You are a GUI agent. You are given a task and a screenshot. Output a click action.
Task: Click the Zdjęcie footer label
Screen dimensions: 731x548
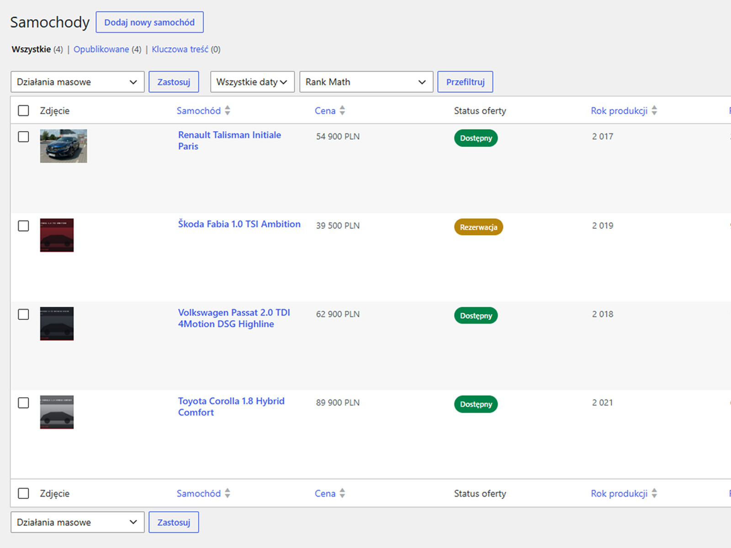[x=55, y=493]
